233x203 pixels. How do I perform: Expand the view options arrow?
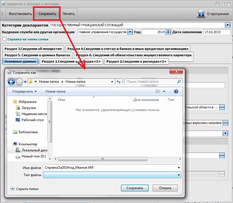coord(164,91)
